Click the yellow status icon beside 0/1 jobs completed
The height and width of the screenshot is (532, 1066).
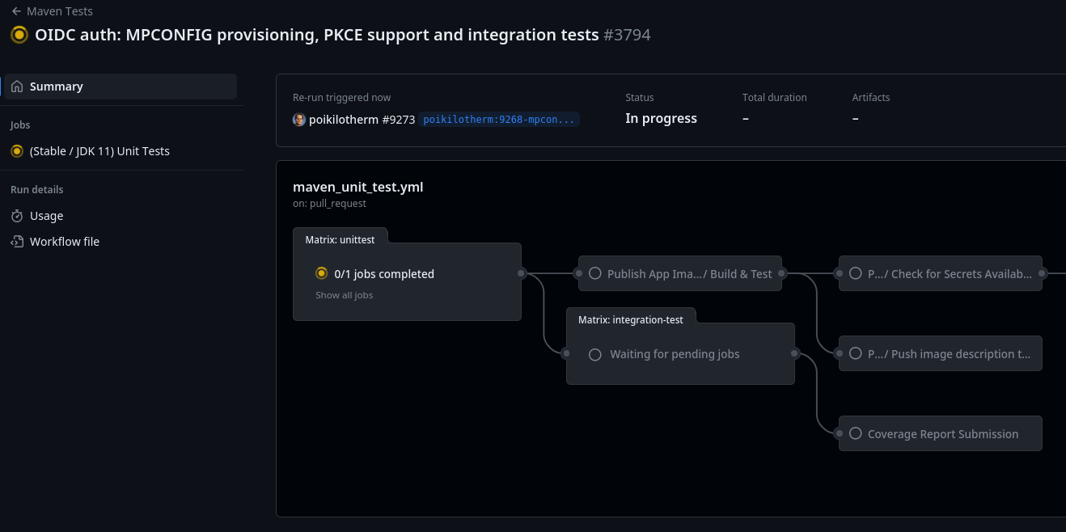coord(321,273)
